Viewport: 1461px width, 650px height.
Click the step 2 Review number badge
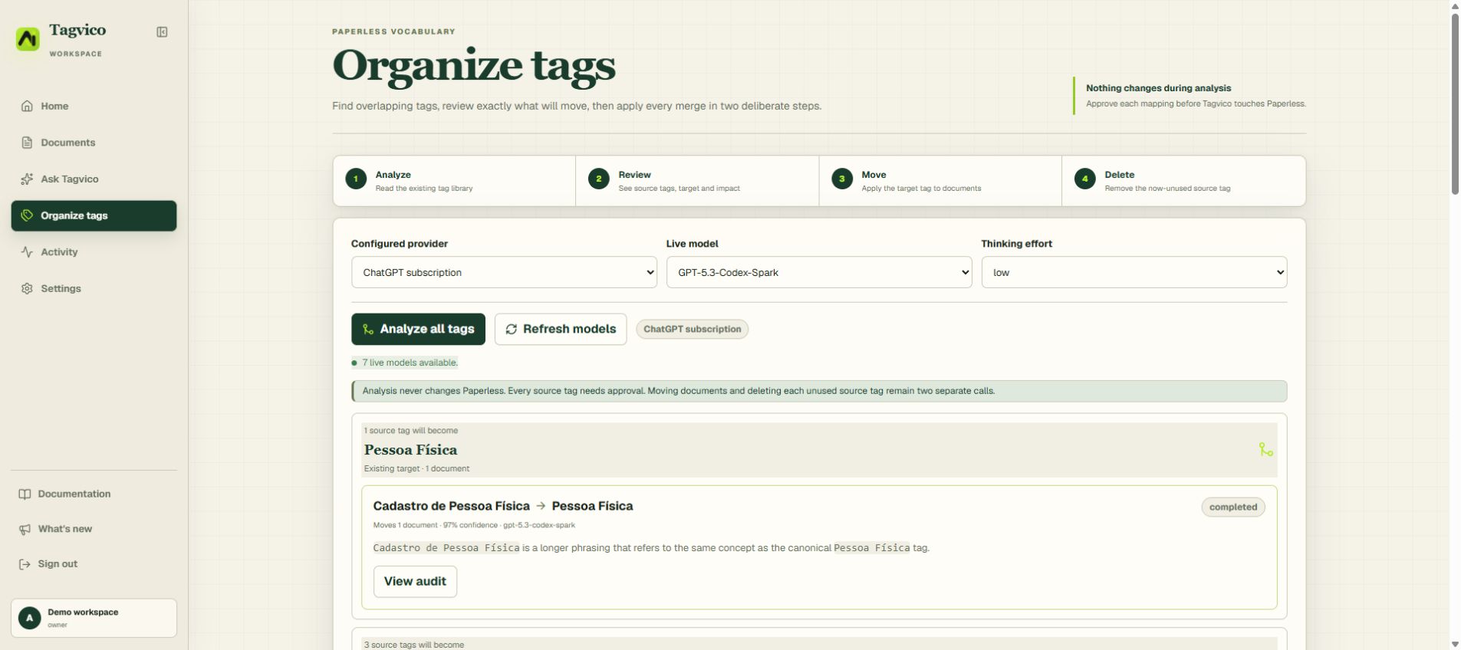[x=599, y=179]
